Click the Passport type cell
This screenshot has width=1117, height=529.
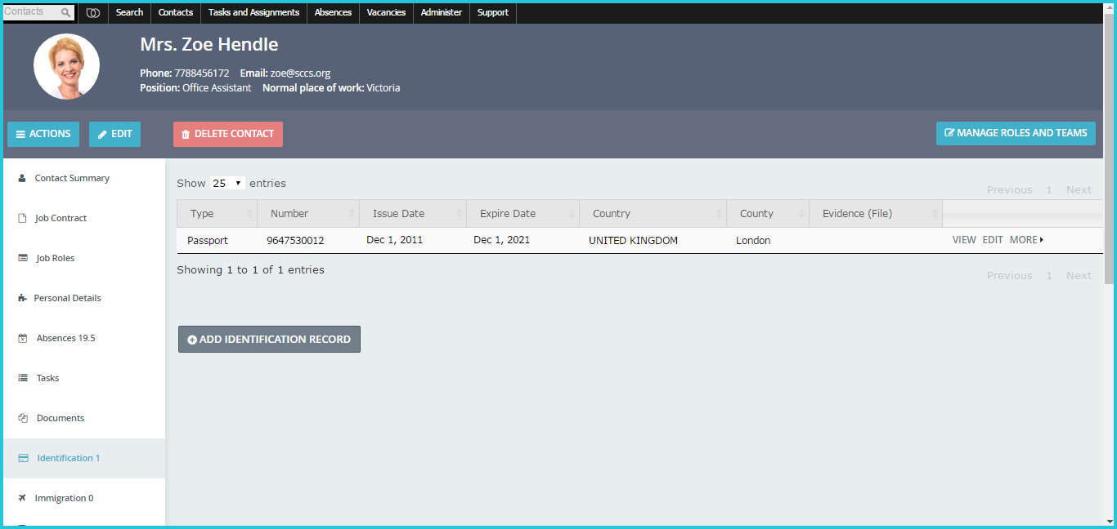[x=208, y=241]
